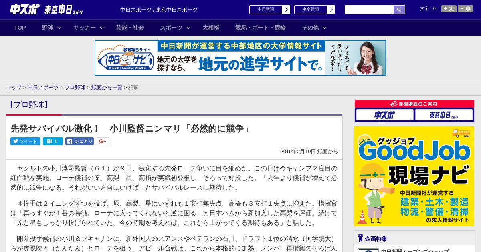
Task: Click the 新聞購読のご案内 banner header
Action: click(x=414, y=104)
